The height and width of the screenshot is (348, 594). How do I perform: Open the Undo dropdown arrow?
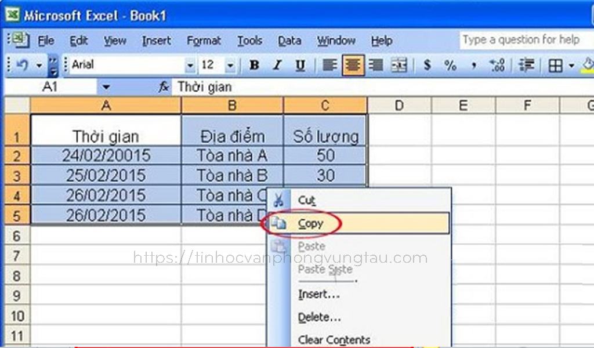39,66
